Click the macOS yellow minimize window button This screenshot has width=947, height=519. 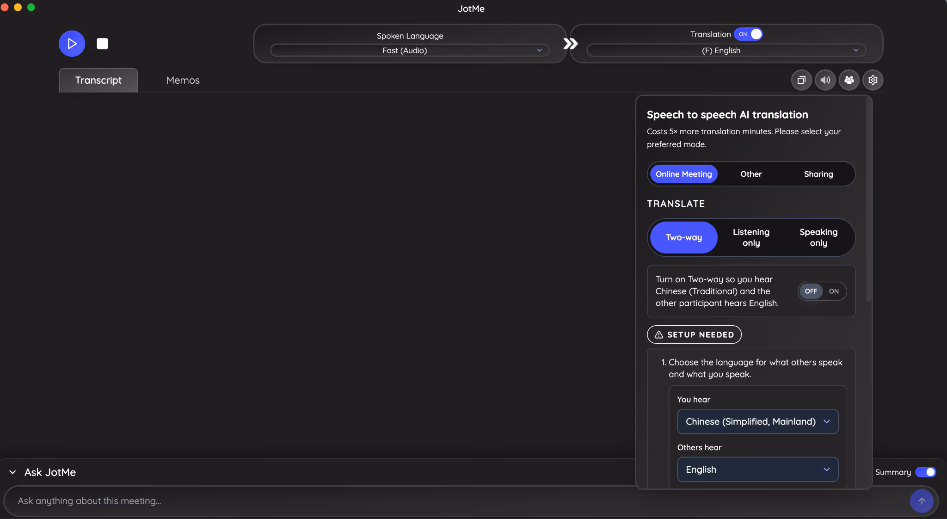pos(18,7)
